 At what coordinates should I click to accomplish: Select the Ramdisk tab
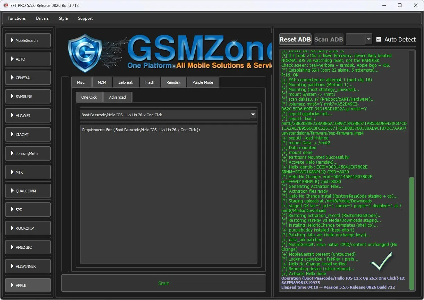coord(173,82)
